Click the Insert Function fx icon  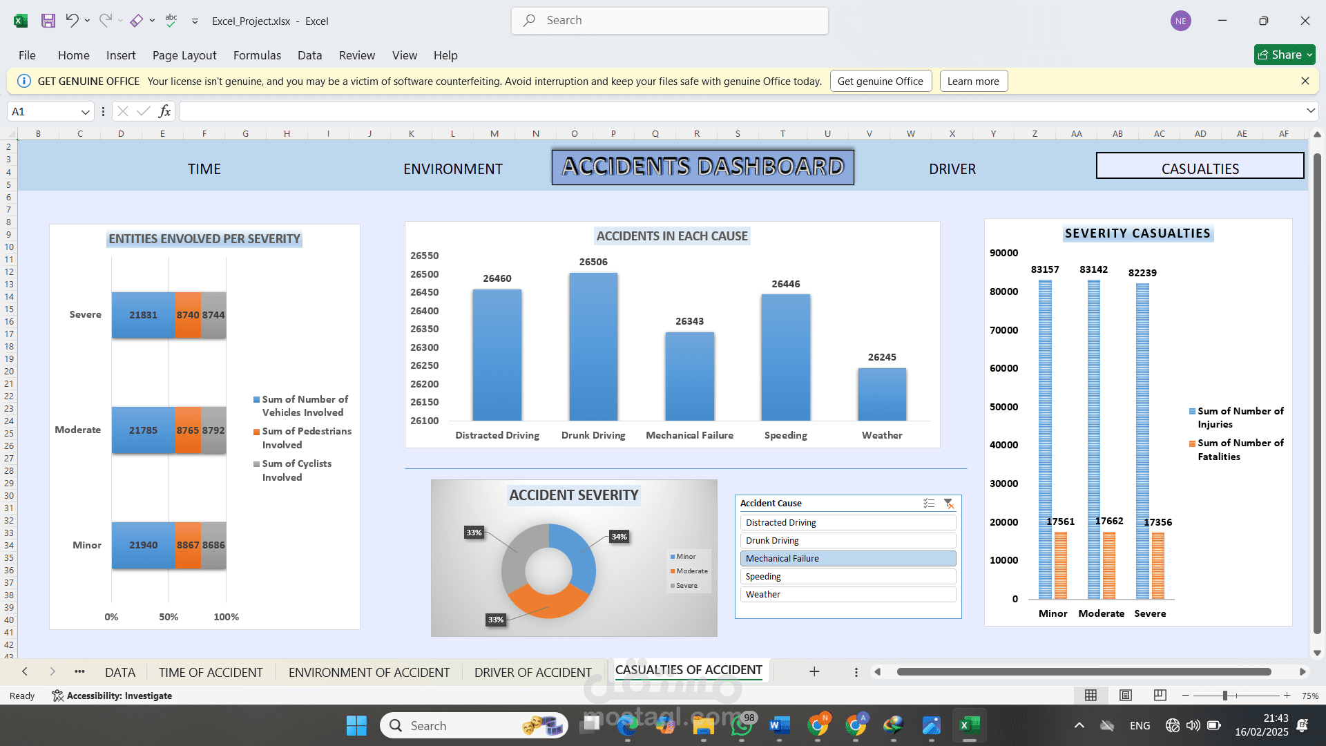click(x=164, y=111)
